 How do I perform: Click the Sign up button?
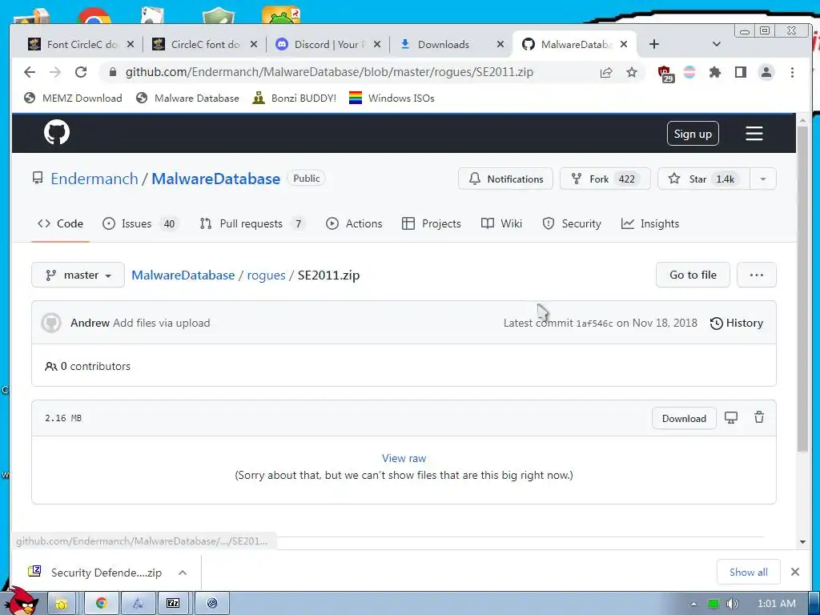693,134
